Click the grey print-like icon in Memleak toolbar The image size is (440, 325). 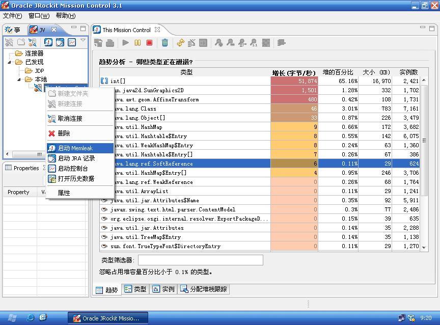pos(110,43)
